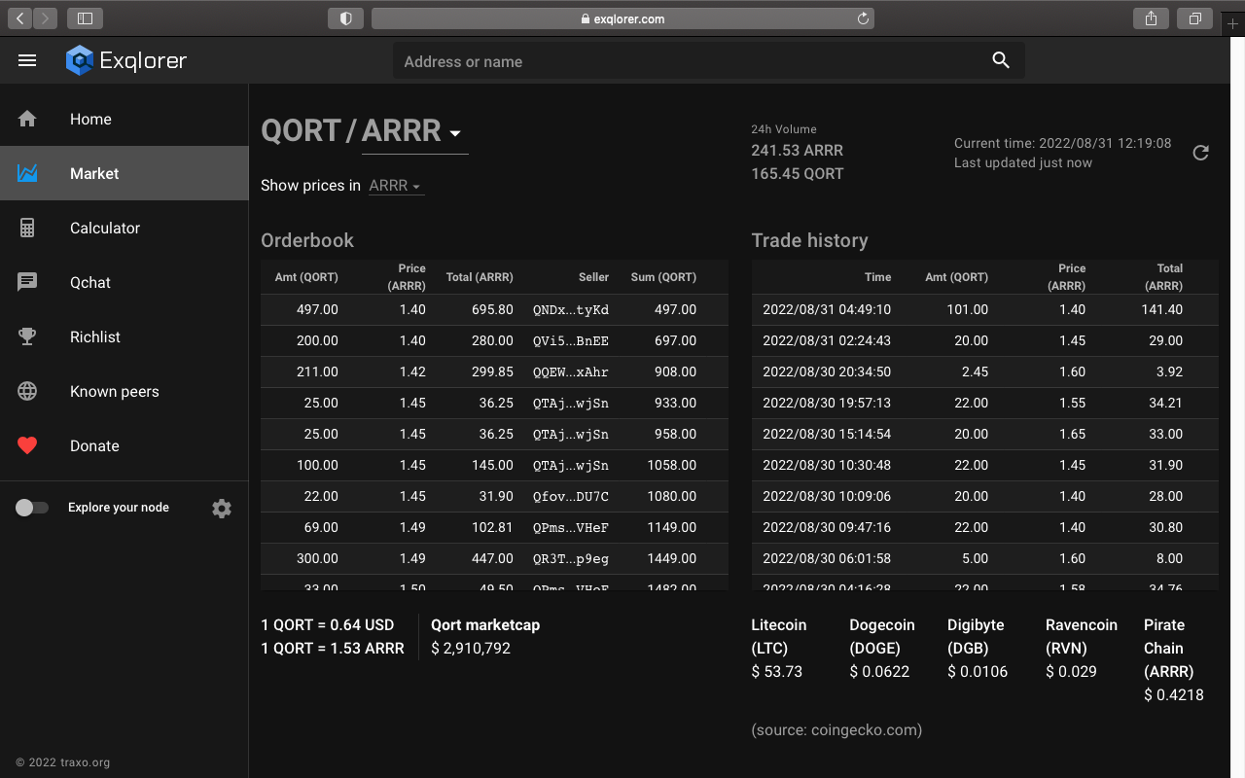Go back with Safari back arrow

coord(20,18)
